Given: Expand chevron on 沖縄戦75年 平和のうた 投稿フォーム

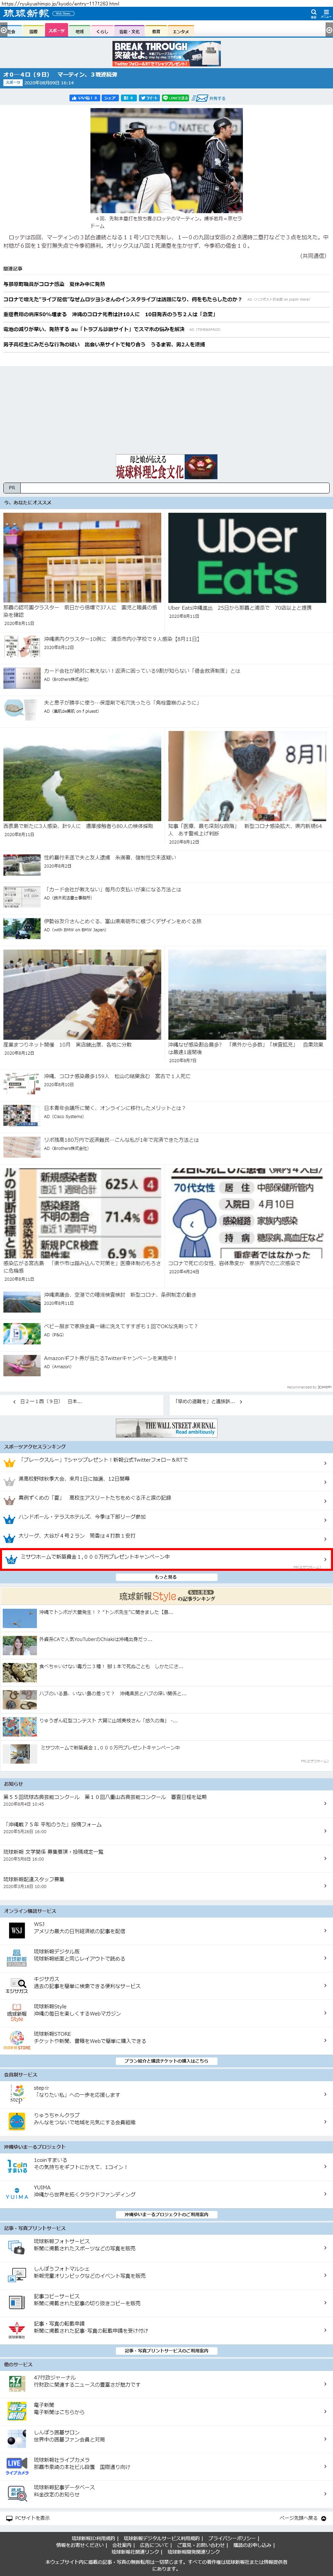Looking at the screenshot, I should (x=325, y=1831).
